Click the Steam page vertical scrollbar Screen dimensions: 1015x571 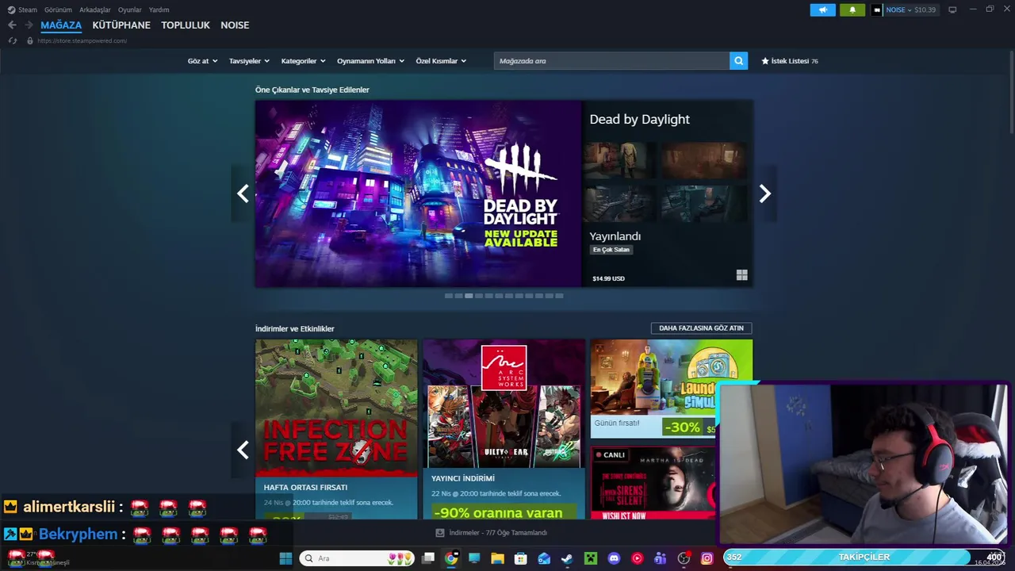1011,93
